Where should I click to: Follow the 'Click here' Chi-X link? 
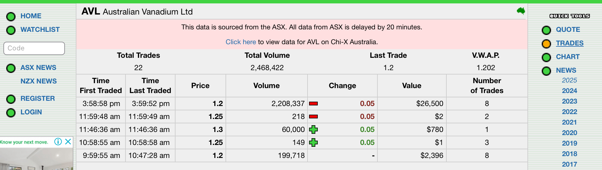pos(241,42)
